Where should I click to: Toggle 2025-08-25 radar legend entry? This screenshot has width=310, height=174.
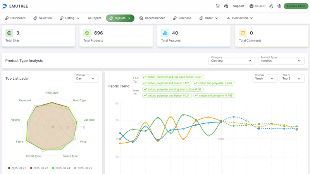(x=83, y=168)
